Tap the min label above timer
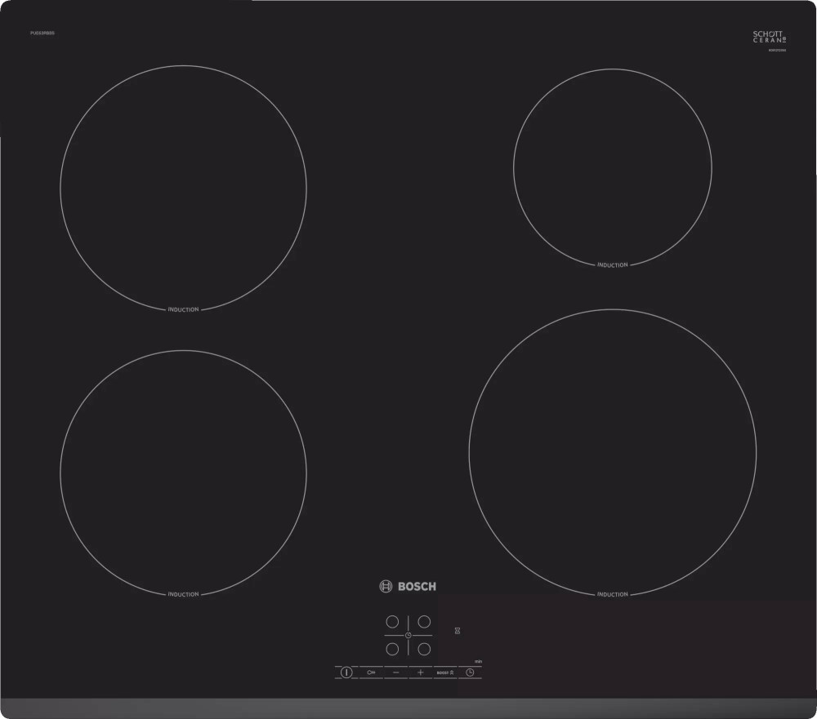Image resolution: width=817 pixels, height=719 pixels. (x=478, y=662)
